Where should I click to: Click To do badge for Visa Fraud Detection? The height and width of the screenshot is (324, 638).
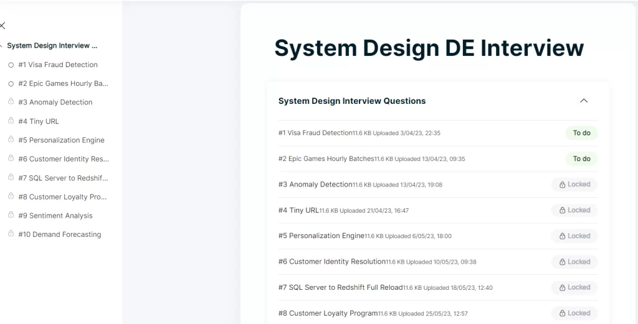point(581,133)
